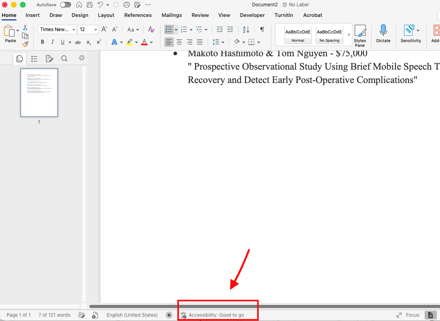The height and width of the screenshot is (321, 440).
Task: Open the multilevel list dropdown
Action: [206, 30]
